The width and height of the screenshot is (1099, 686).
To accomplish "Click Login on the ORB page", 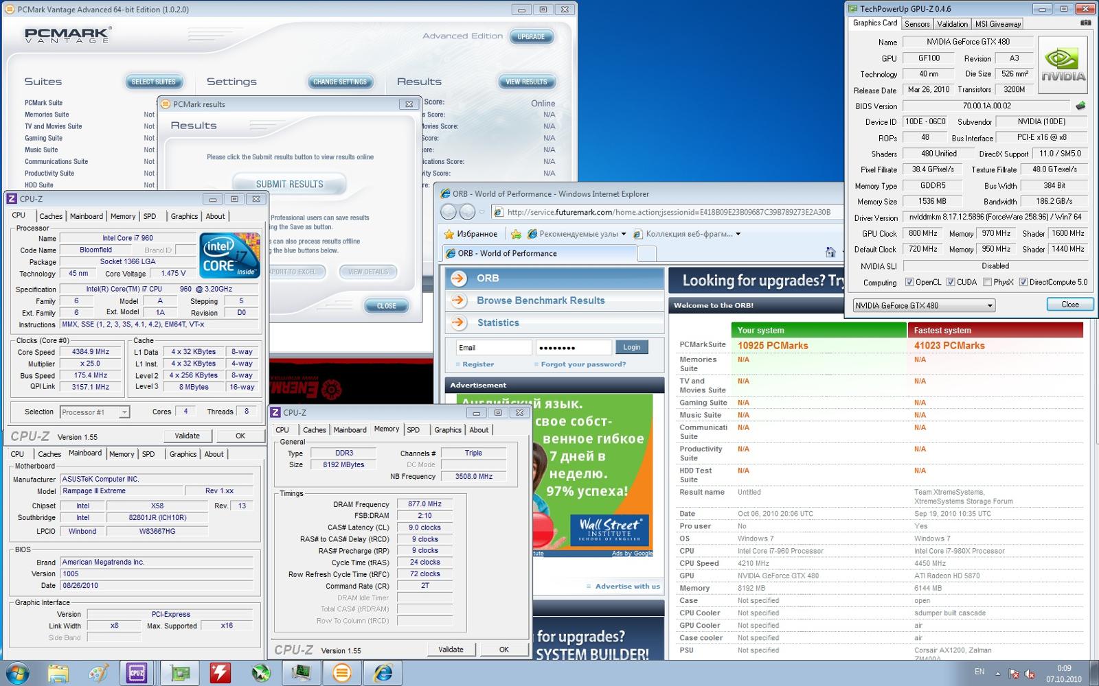I will (632, 347).
